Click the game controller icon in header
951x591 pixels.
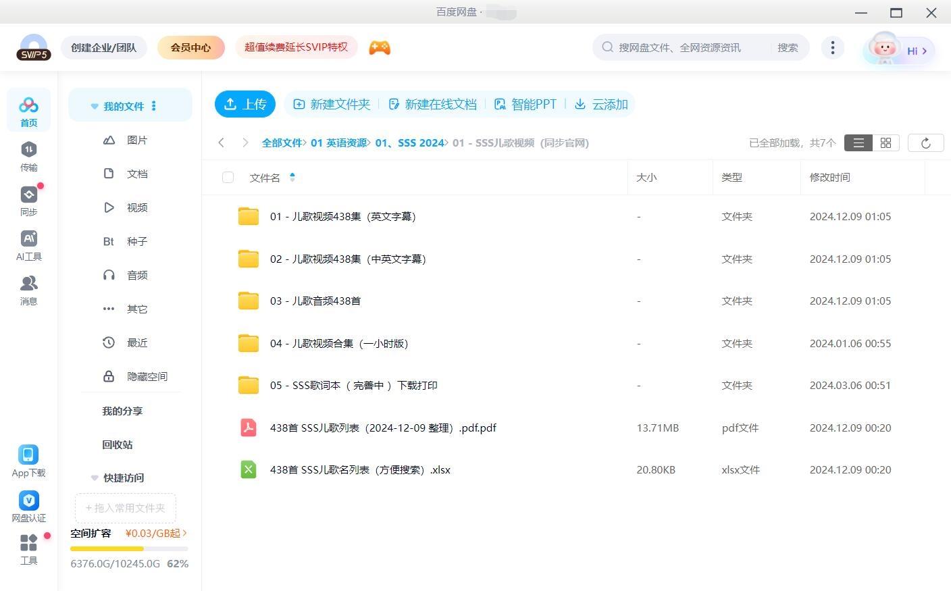click(x=380, y=48)
